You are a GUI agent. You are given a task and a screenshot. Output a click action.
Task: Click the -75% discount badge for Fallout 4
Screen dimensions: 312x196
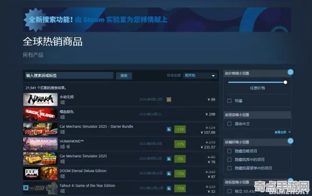180,189
